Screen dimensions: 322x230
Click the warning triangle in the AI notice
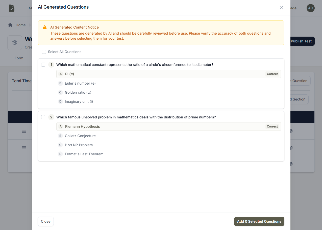45,27
